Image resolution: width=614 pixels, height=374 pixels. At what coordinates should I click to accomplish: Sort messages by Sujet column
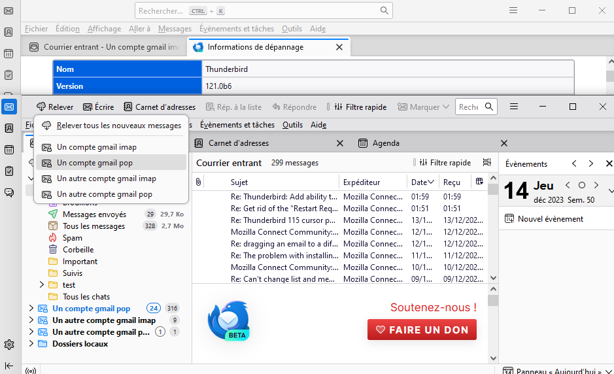[239, 182]
